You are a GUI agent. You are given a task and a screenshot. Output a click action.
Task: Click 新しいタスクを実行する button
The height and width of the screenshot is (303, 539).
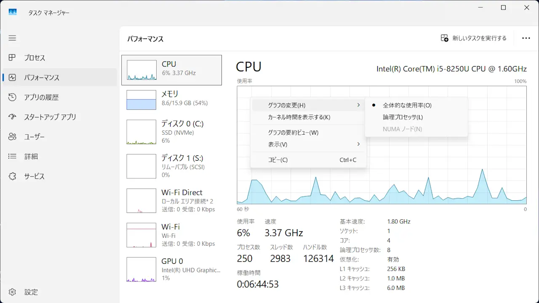(474, 38)
